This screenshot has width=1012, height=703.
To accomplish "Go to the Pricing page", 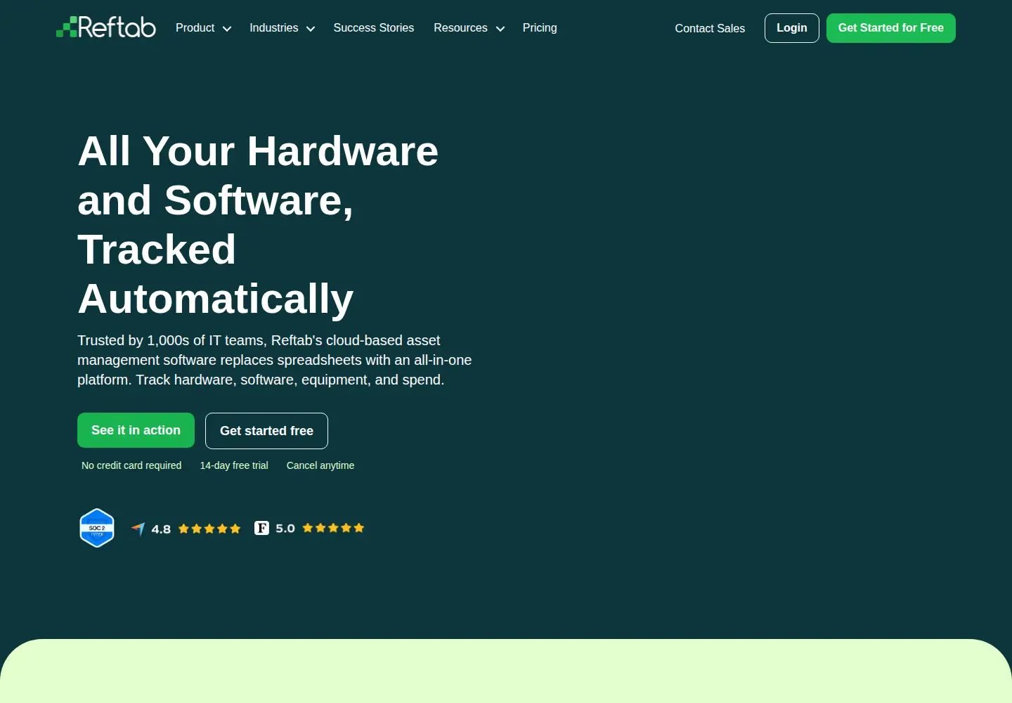I will [x=540, y=28].
